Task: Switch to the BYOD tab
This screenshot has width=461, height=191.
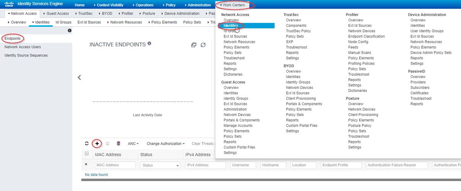Action: click(x=105, y=13)
